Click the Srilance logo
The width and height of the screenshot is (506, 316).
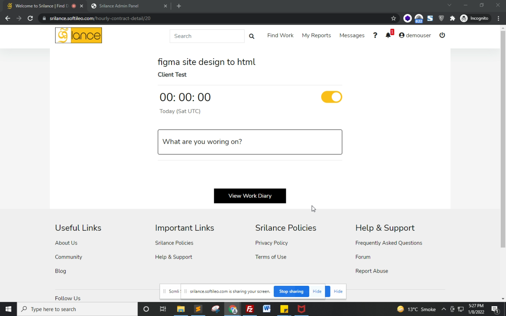[79, 35]
